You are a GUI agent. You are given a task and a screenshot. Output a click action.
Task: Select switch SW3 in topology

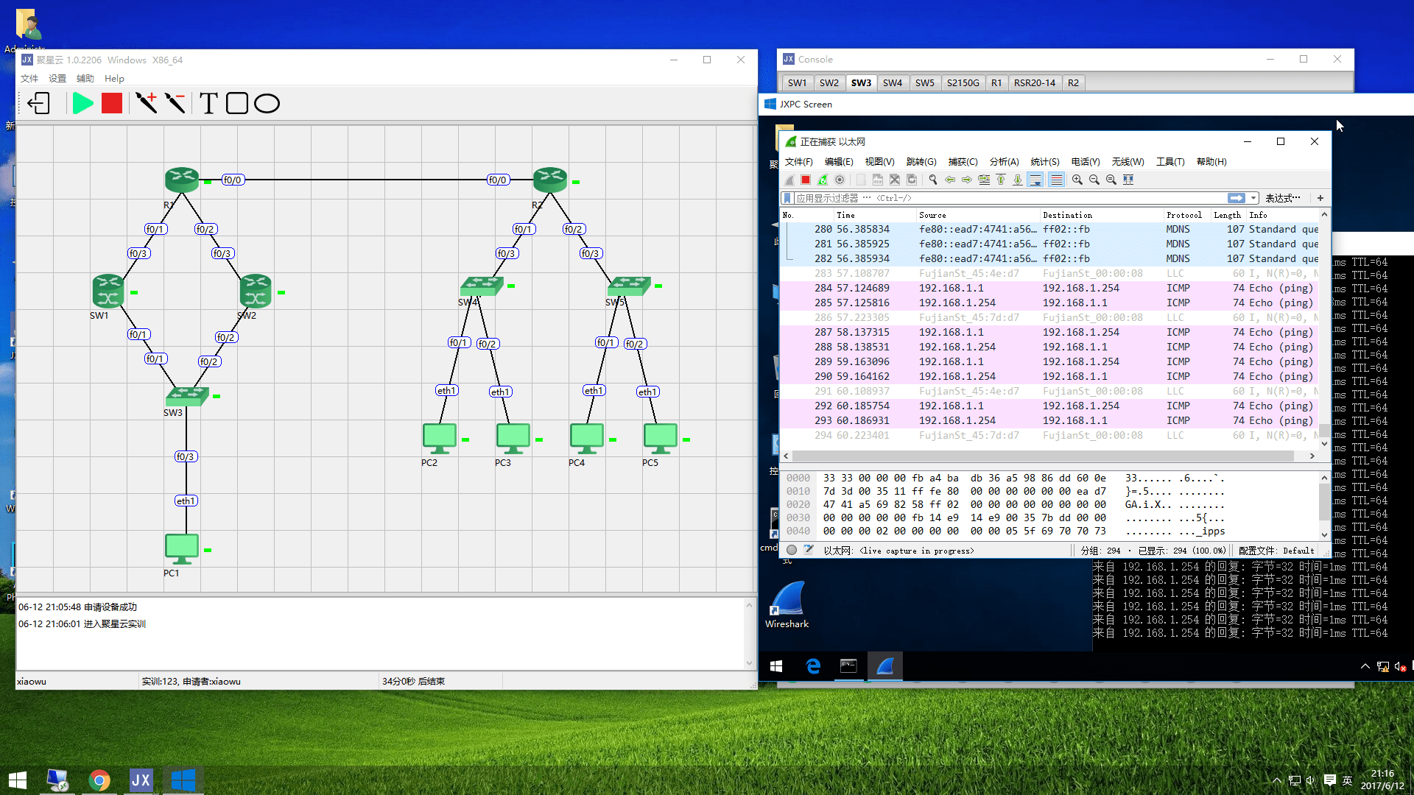(187, 396)
